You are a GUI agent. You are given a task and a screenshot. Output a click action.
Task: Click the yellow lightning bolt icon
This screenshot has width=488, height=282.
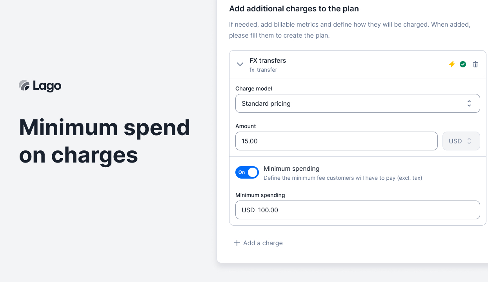(452, 64)
